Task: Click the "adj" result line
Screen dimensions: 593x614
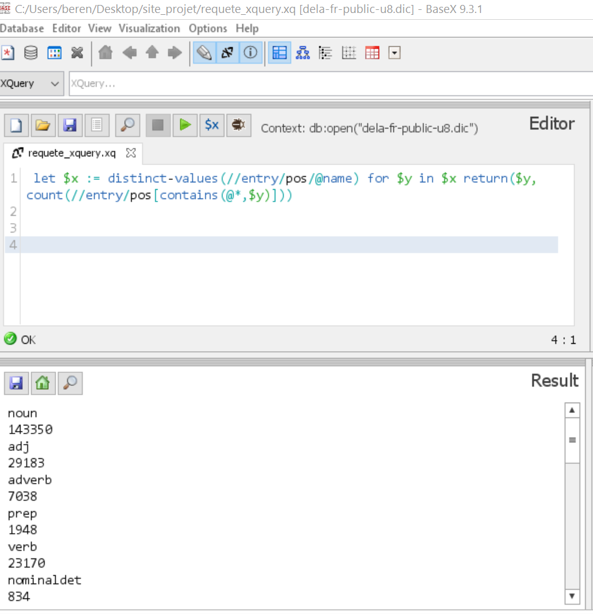Action: click(19, 447)
